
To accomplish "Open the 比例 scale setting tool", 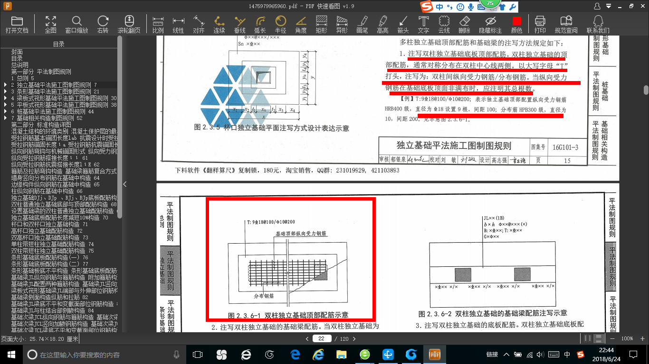I will pos(158,24).
